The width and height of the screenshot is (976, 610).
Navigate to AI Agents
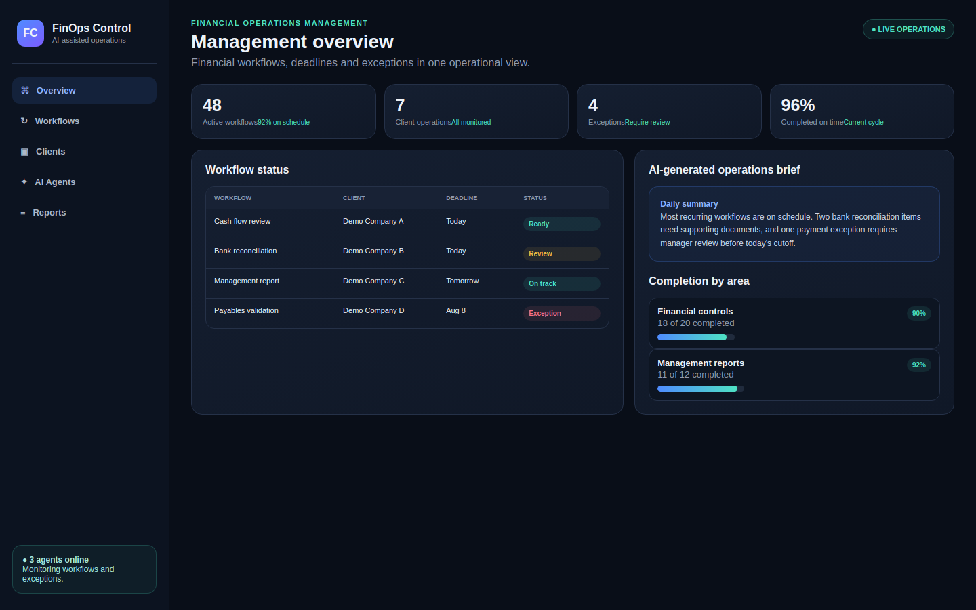pos(84,182)
